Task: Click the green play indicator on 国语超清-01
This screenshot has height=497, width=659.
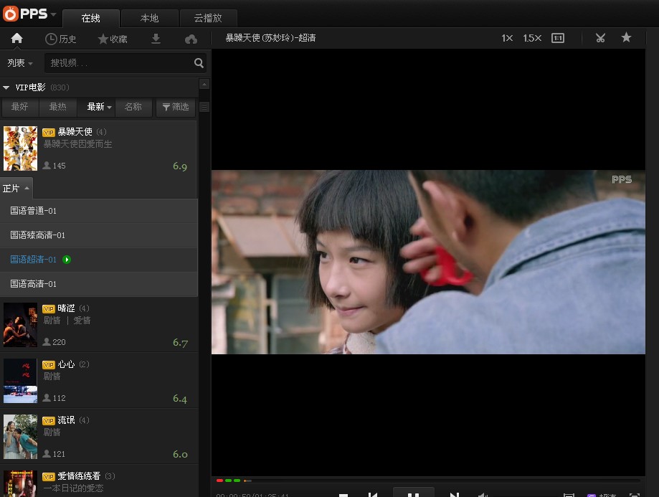Action: (x=67, y=260)
